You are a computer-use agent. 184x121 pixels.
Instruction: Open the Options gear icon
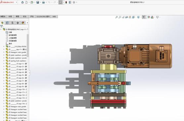pyautogui.click(x=74, y=2)
